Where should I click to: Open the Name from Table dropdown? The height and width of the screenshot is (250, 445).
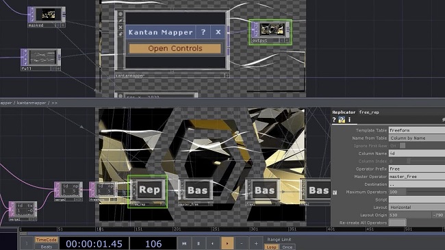(417, 138)
